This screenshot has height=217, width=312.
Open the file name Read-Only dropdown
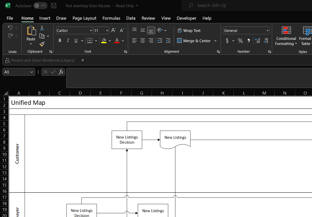(137, 6)
